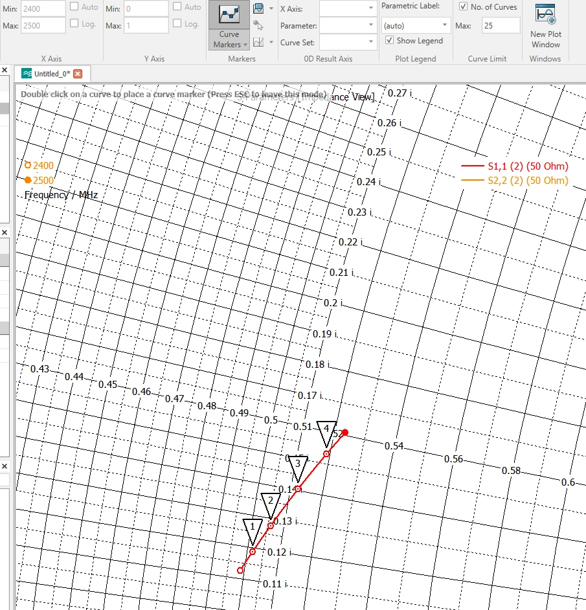Image resolution: width=586 pixels, height=610 pixels.
Task: Enable X Axis Log. checkbox
Action: pyautogui.click(x=74, y=23)
